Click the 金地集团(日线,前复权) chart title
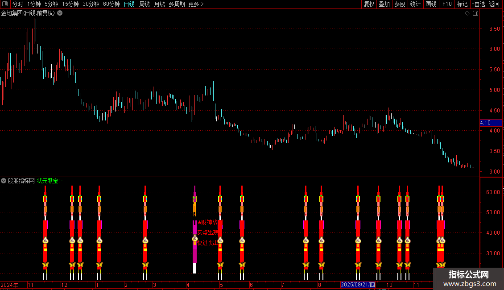Screen dimensions: 504x290 click(x=28, y=13)
